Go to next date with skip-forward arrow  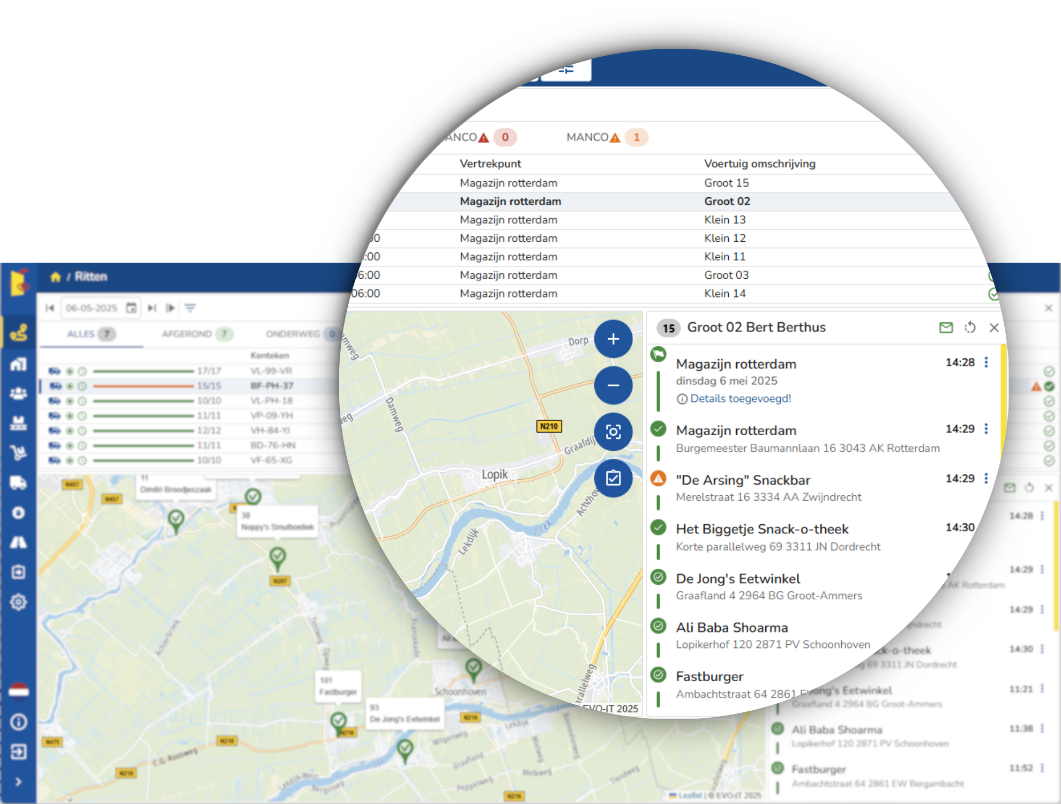[x=152, y=308]
